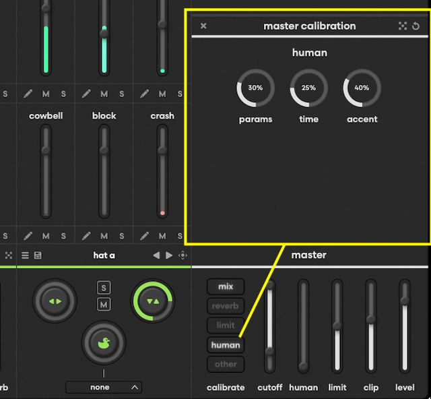Click the randomize dice icon in master calibration
The image size is (431, 399).
(403, 26)
